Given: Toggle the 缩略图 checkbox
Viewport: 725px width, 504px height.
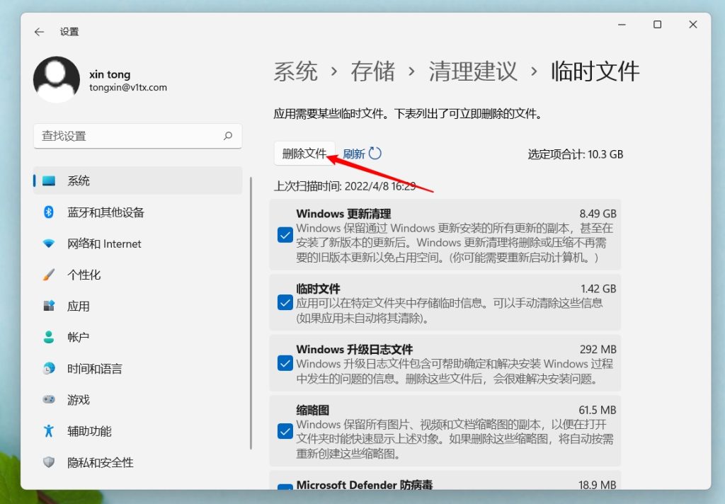Looking at the screenshot, I should (x=285, y=431).
